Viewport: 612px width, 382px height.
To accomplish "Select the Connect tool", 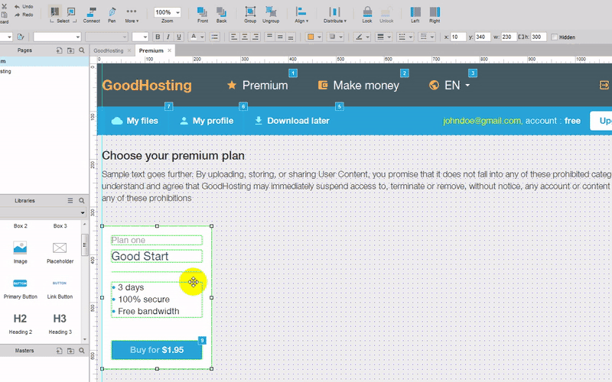I will tap(91, 12).
